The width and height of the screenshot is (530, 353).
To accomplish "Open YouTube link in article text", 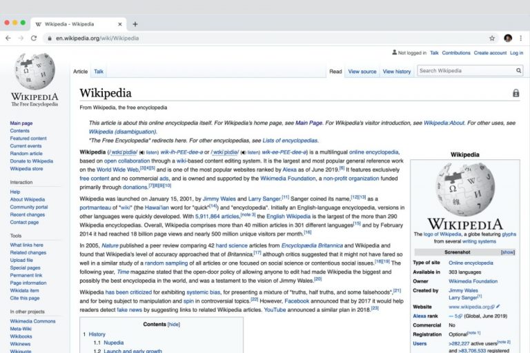I will pos(275,310).
